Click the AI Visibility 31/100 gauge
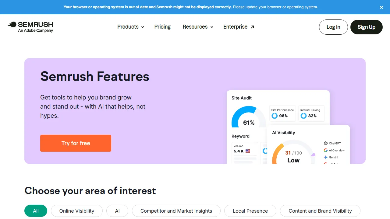The height and width of the screenshot is (219, 390). pos(293,152)
